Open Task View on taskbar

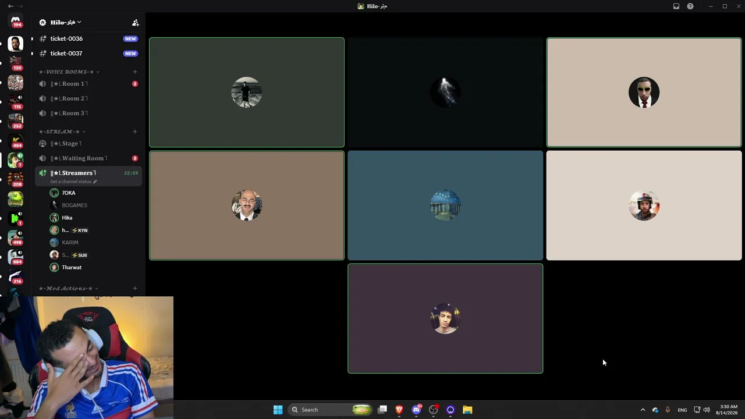click(382, 410)
